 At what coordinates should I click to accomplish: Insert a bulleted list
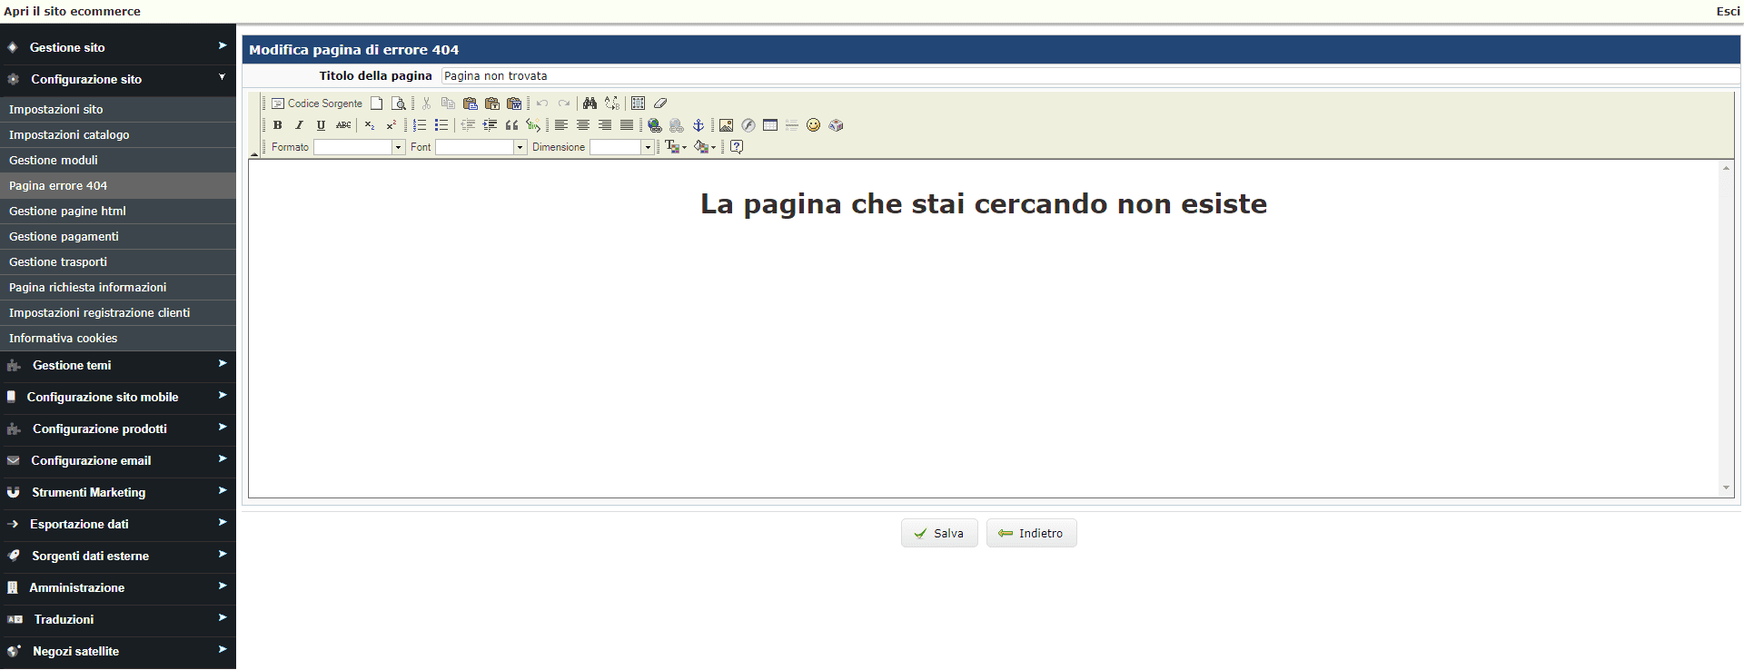(441, 125)
